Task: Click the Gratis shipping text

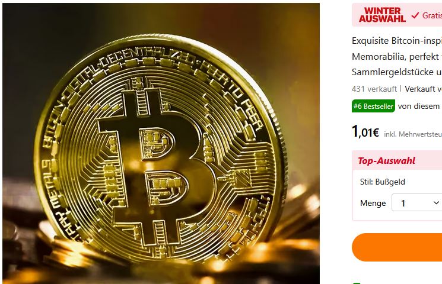Action: coord(432,15)
